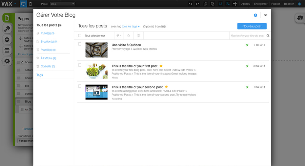Screen dimensions: 305x166
Task: Open the Pages panel sidebar icon
Action: click(x=7, y=18)
